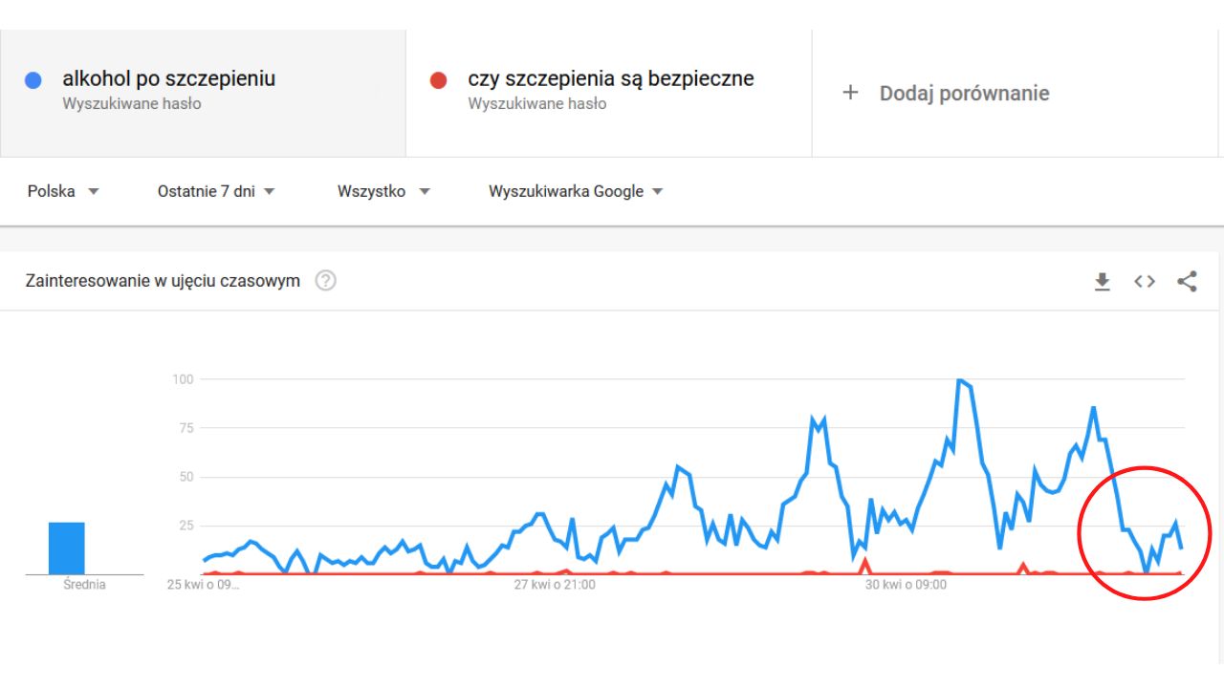Viewport: 1224px width, 688px height.
Task: Open the Wszystko category dropdown
Action: pos(383,191)
